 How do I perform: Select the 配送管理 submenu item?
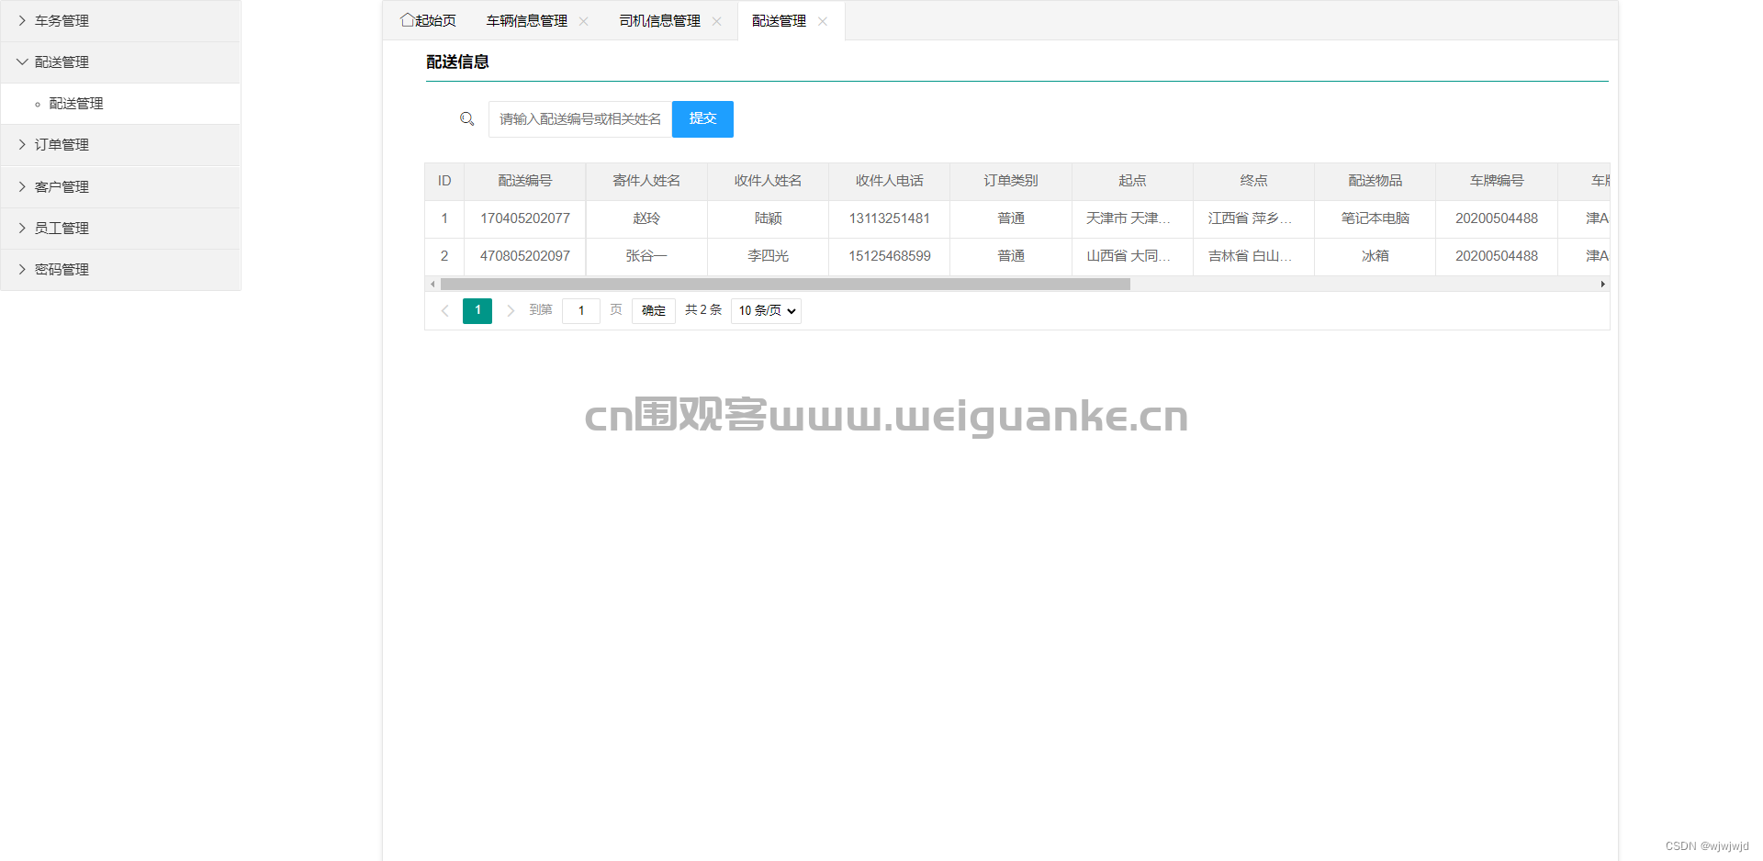120,104
